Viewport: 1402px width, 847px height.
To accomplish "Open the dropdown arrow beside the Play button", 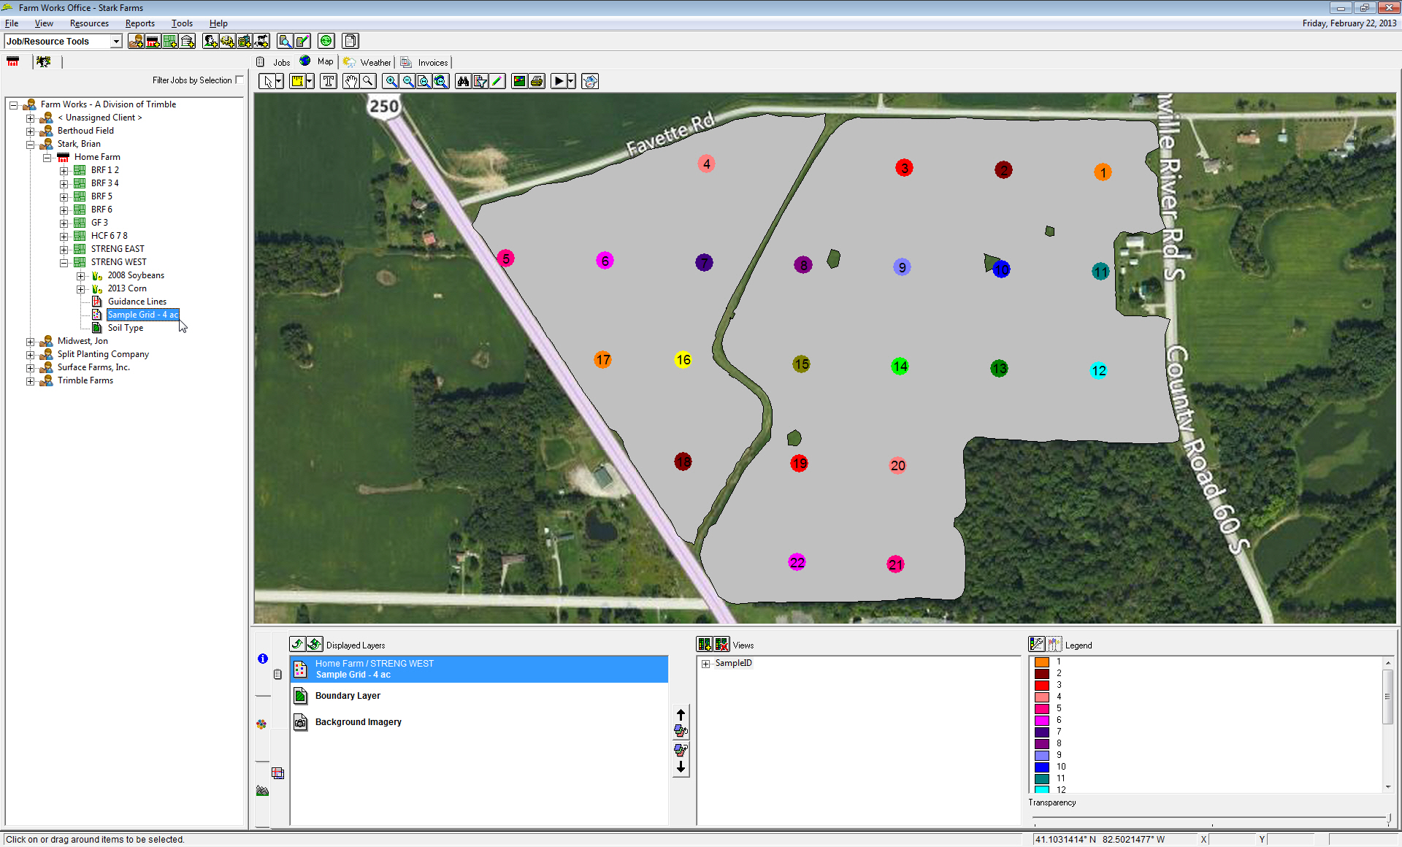I will 572,81.
